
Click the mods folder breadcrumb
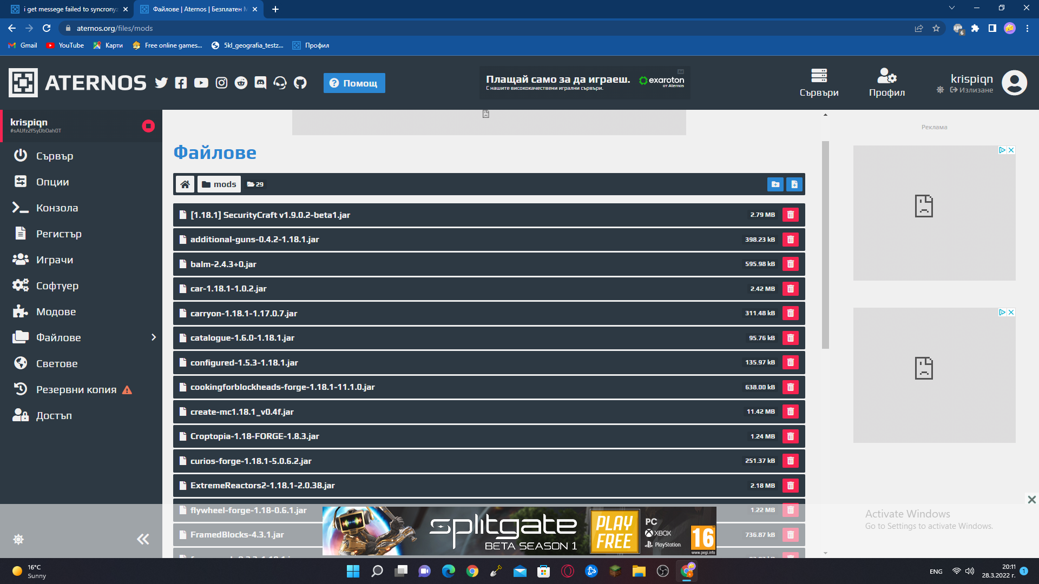[x=219, y=184]
